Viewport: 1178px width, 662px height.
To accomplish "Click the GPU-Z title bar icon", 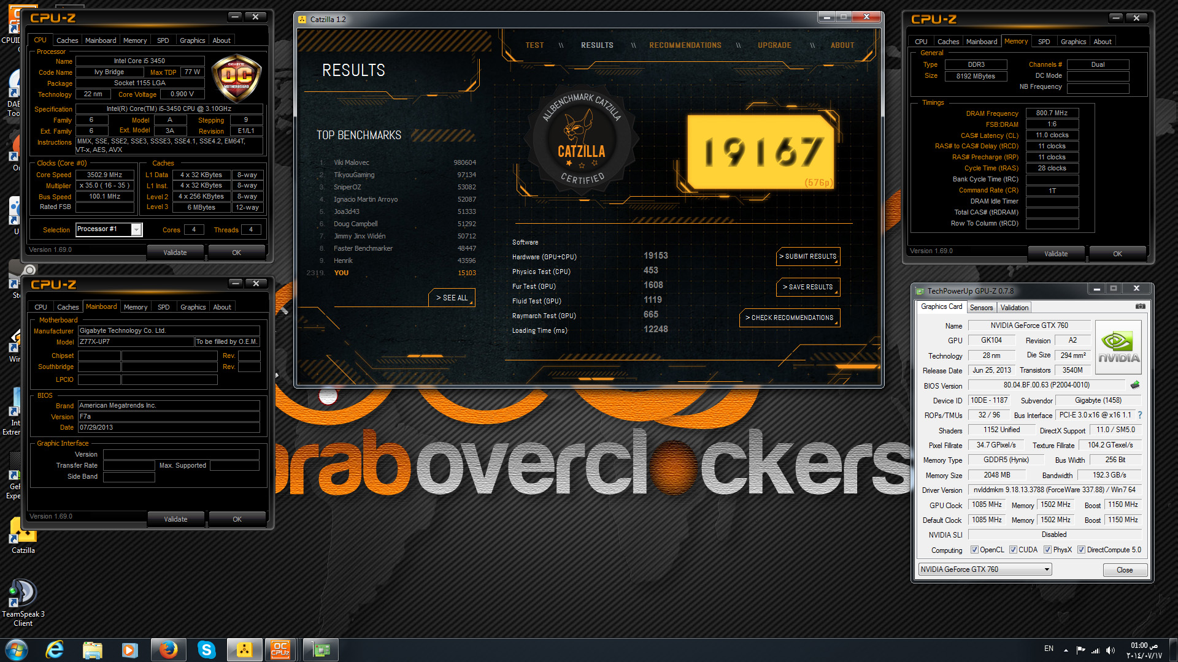I will [x=920, y=291].
